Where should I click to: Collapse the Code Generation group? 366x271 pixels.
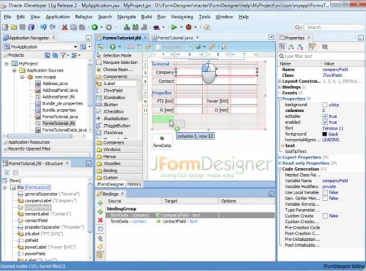click(280, 169)
